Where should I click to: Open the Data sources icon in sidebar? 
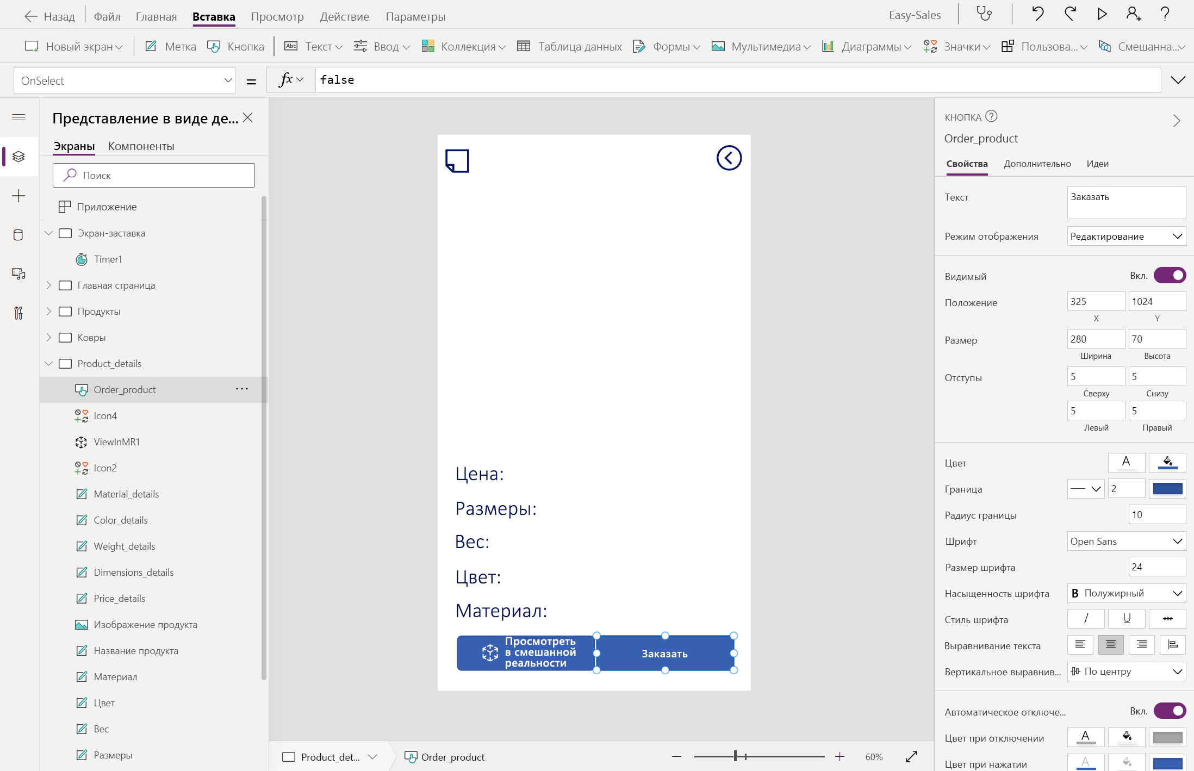point(18,235)
